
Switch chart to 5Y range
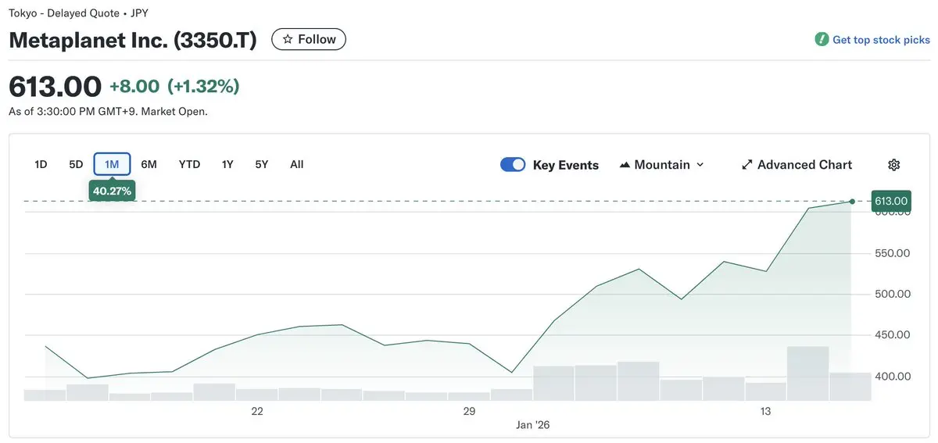click(261, 164)
